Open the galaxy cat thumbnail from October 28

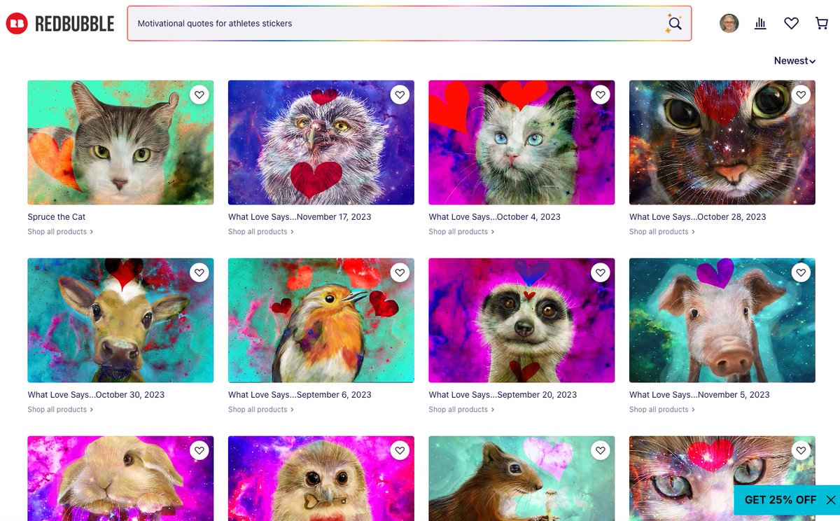click(x=722, y=142)
